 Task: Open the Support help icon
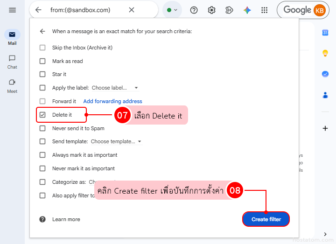pyautogui.click(x=194, y=10)
